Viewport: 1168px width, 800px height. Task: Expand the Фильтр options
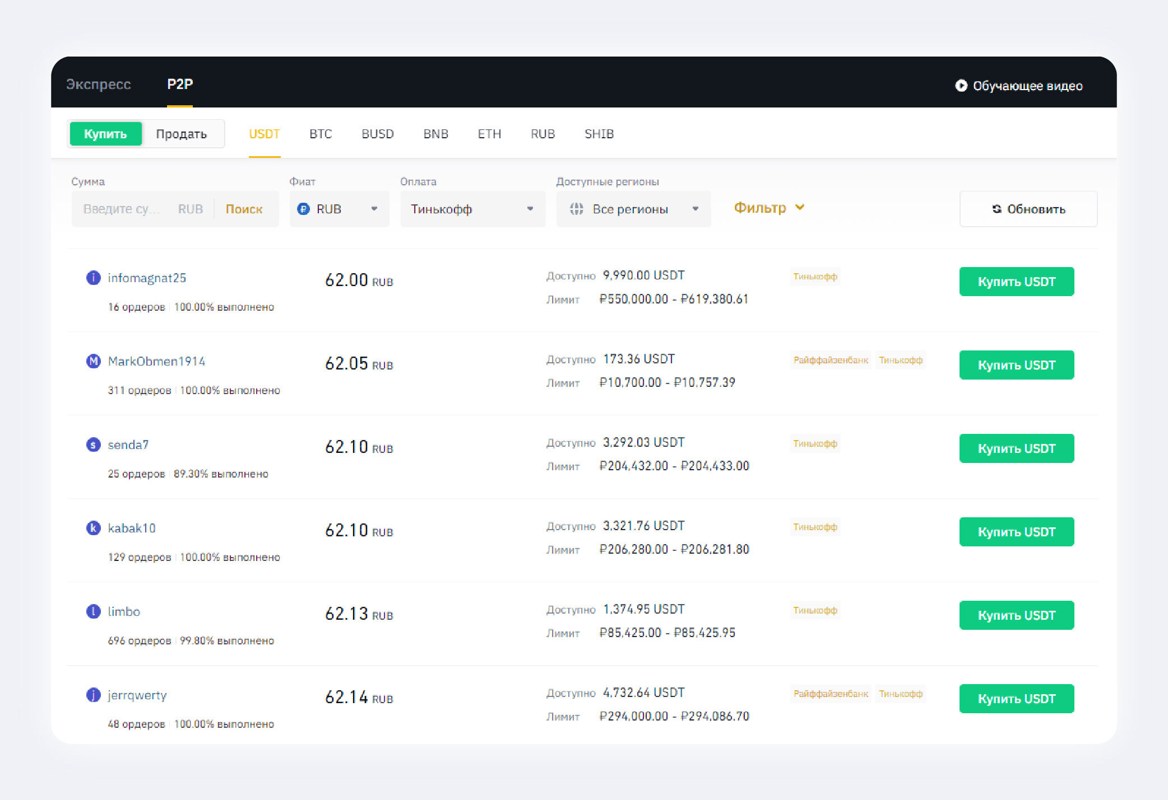tap(769, 208)
